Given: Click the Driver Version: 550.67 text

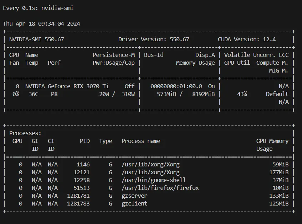Looking at the screenshot, I should pos(154,39).
